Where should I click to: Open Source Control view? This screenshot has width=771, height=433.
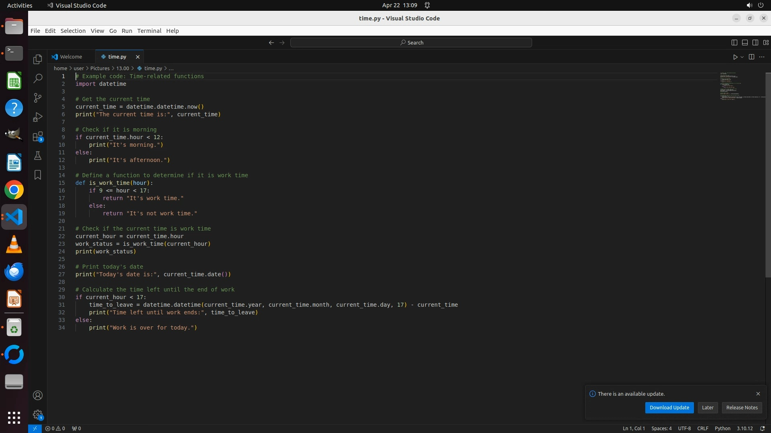(x=38, y=98)
